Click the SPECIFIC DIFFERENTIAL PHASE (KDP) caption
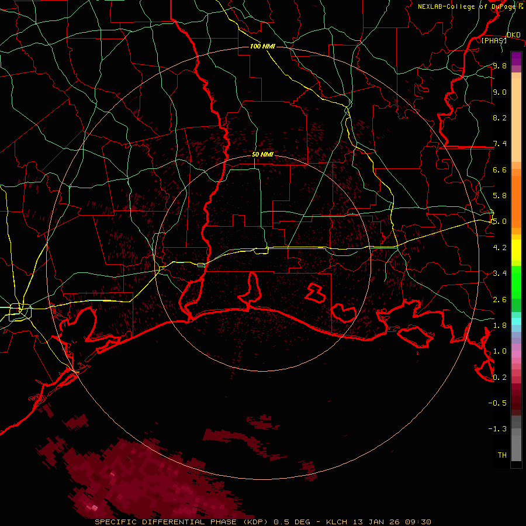The height and width of the screenshot is (526, 526). pyautogui.click(x=182, y=522)
